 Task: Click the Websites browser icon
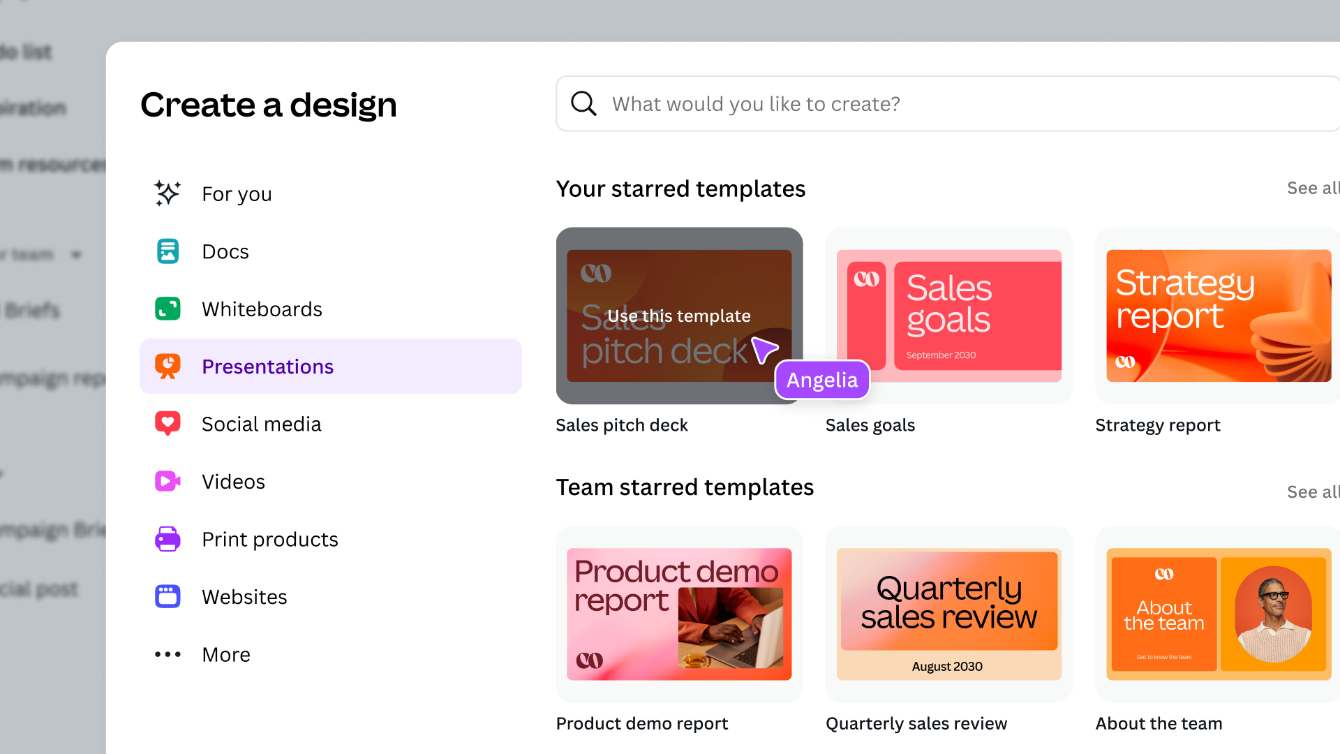pyautogui.click(x=167, y=596)
